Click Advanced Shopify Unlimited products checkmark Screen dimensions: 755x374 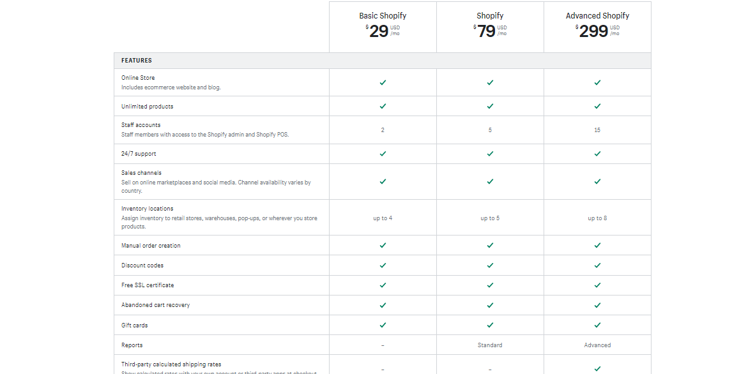click(x=597, y=106)
